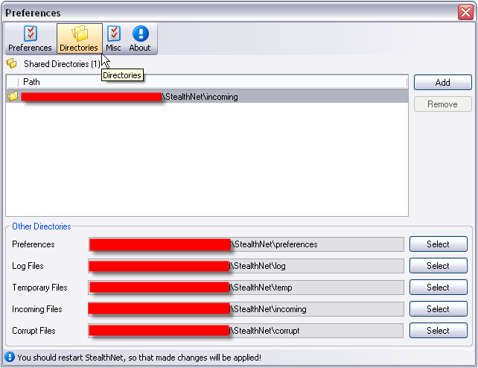Click the Corrupt Files label
Image resolution: width=478 pixels, height=368 pixels.
coord(34,331)
